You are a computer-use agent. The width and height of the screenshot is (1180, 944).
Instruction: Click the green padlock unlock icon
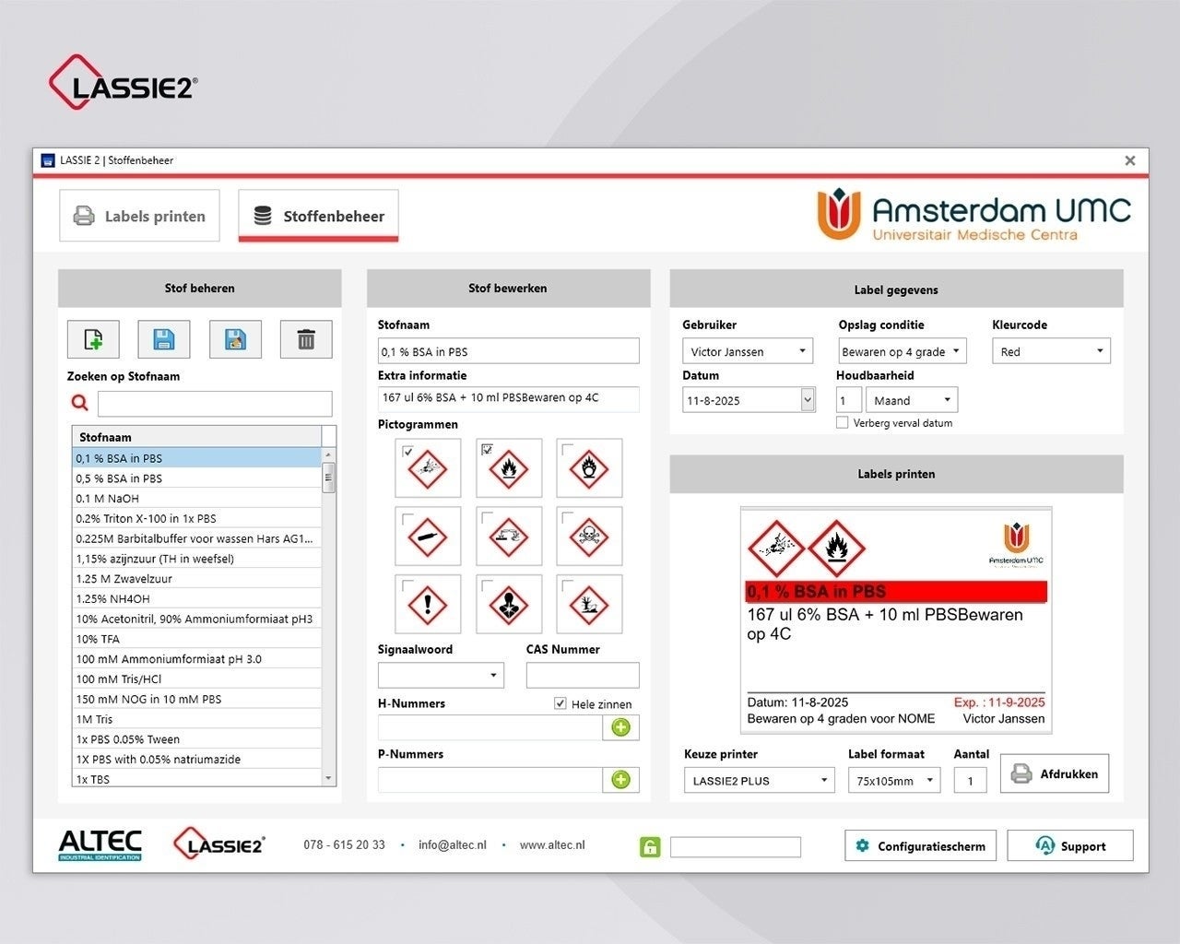tap(650, 847)
